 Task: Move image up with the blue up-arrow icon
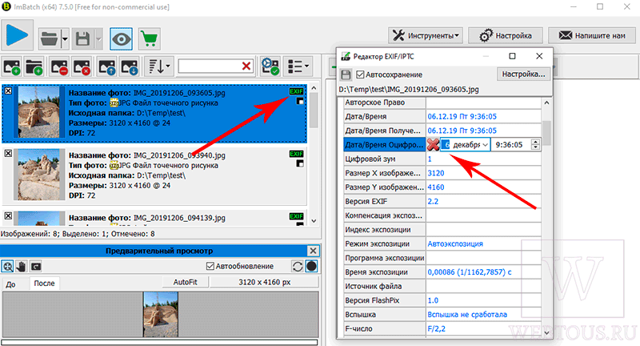coord(107,66)
